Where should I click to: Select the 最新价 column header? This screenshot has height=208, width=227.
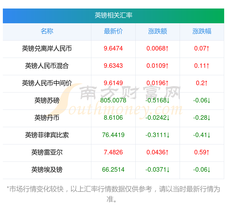point(113,31)
